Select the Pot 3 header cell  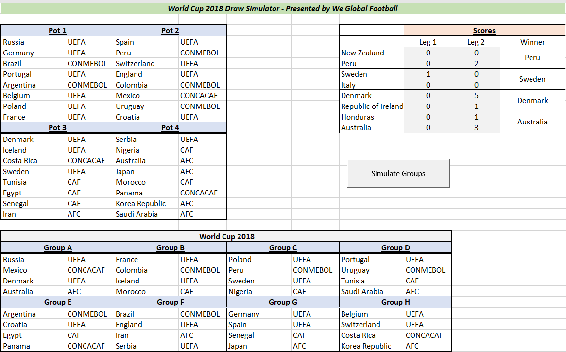coord(57,128)
